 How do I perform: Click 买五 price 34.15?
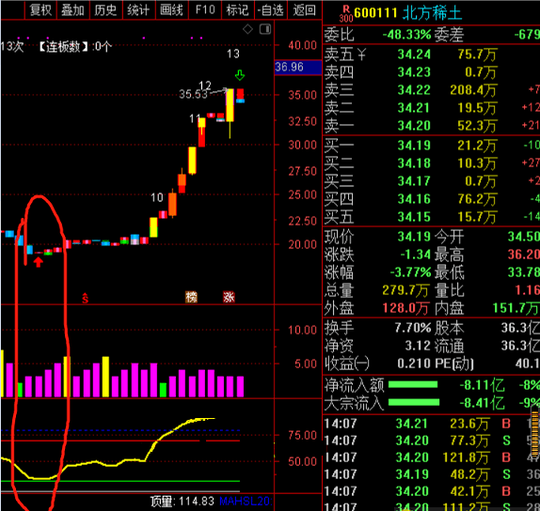point(414,217)
